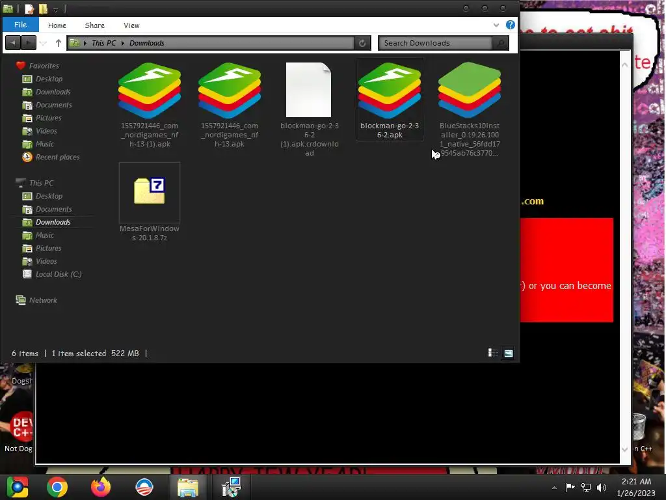Select MesaForWindows-20.1.8.7z archive
666x500 pixels.
point(150,202)
